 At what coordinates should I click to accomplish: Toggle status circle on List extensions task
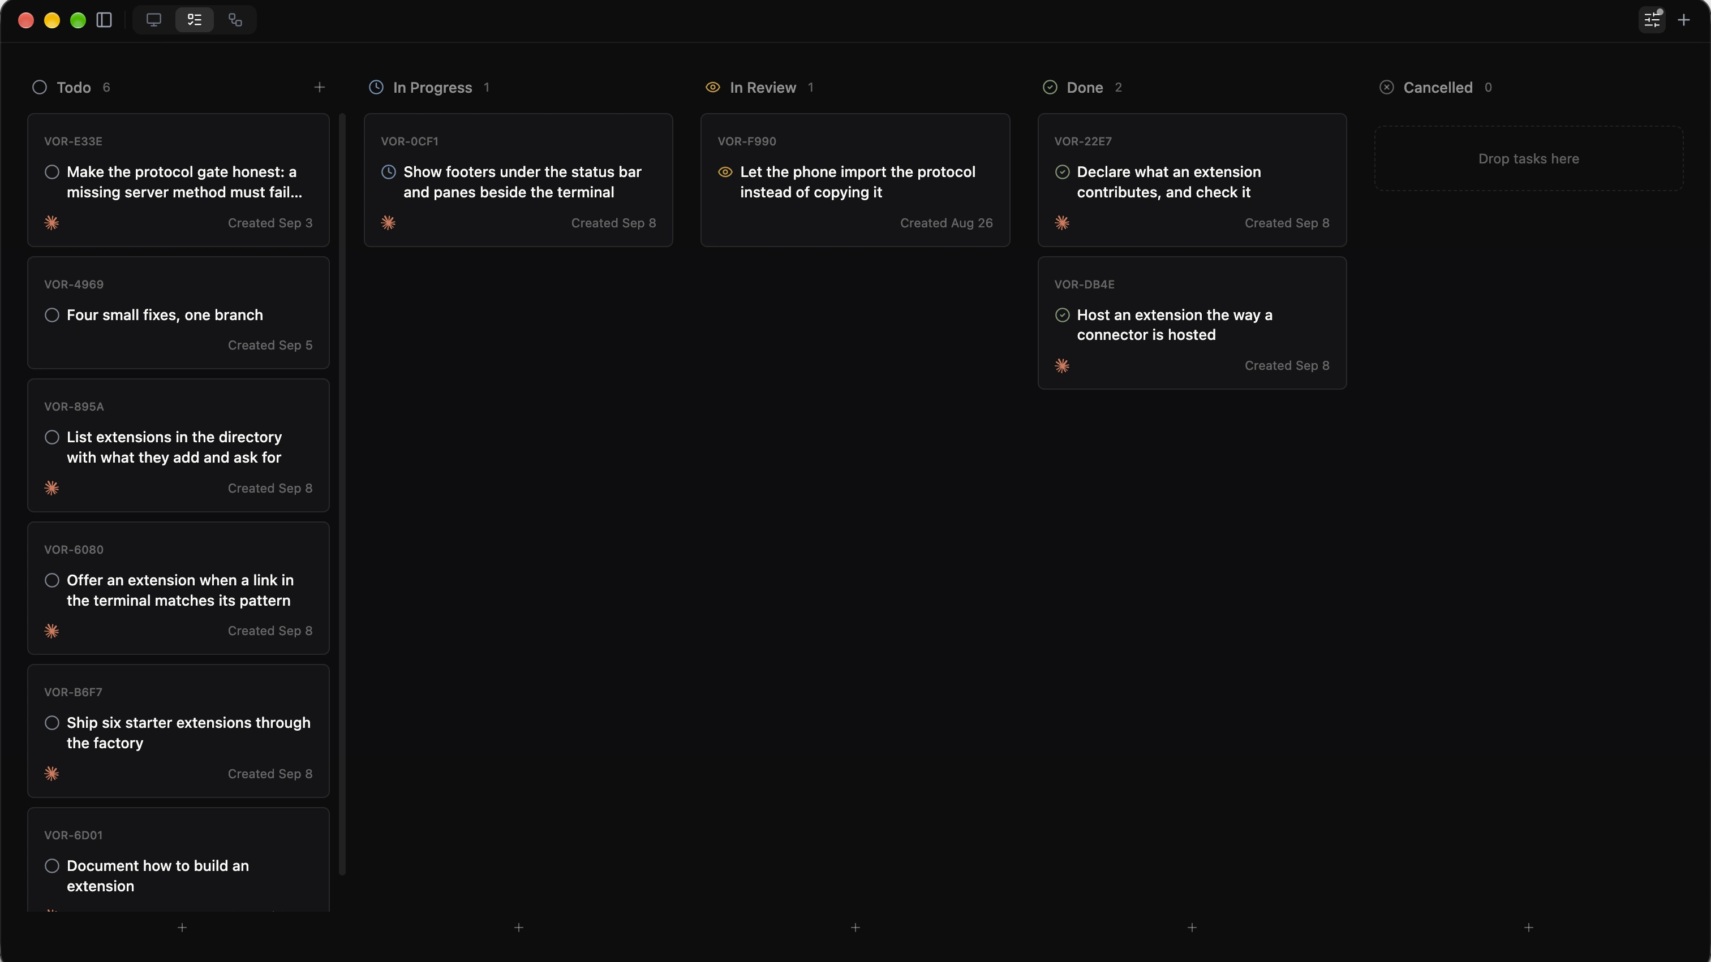[52, 437]
